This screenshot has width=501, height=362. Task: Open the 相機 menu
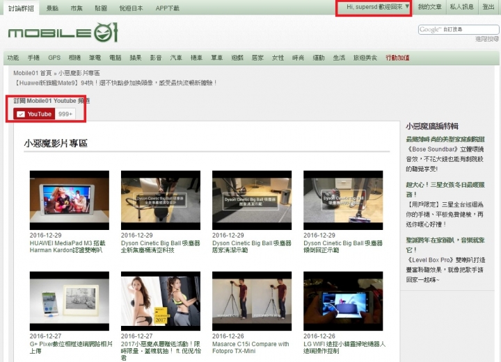coord(74,58)
